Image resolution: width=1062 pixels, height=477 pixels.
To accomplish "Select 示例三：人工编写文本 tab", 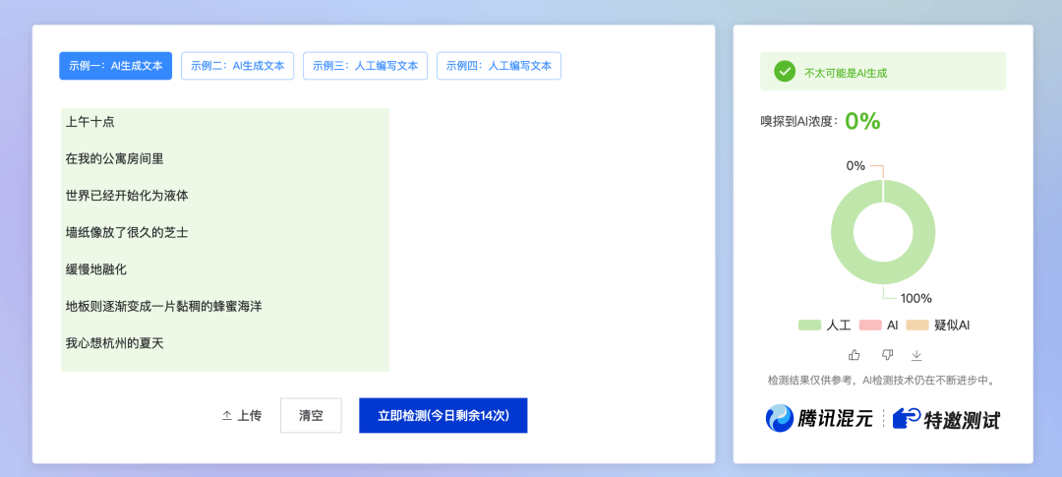I will click(365, 66).
